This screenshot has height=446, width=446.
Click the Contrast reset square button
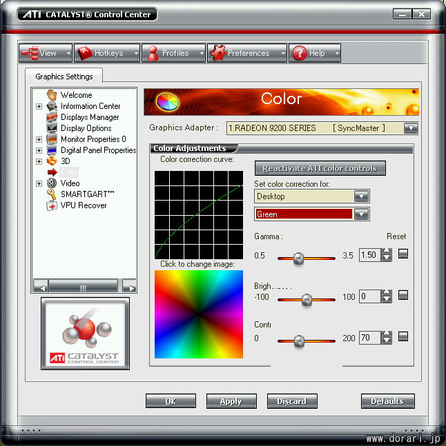[403, 336]
